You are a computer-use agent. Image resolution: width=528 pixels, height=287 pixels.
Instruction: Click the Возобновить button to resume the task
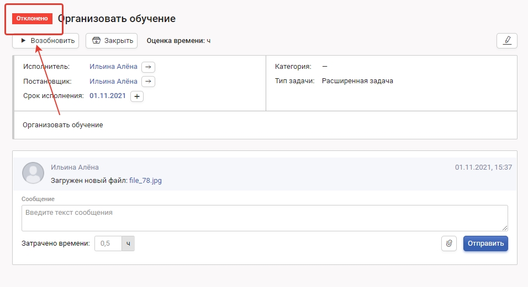point(47,41)
